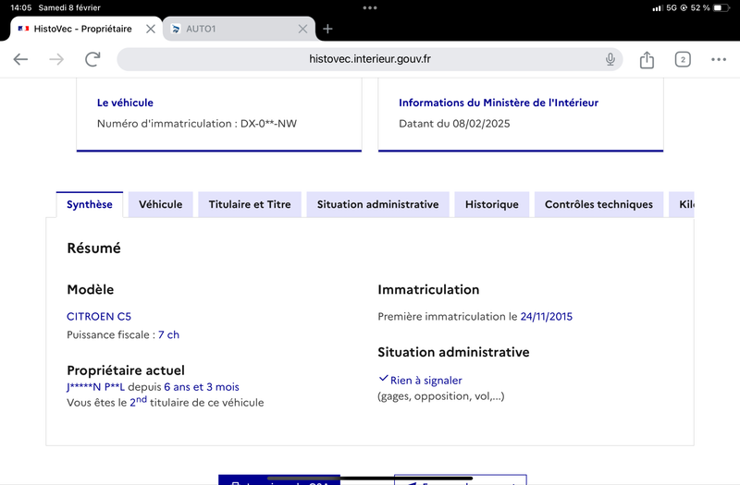Open the Contrôles techniques tab
Viewport: 740px width, 485px height.
(598, 204)
